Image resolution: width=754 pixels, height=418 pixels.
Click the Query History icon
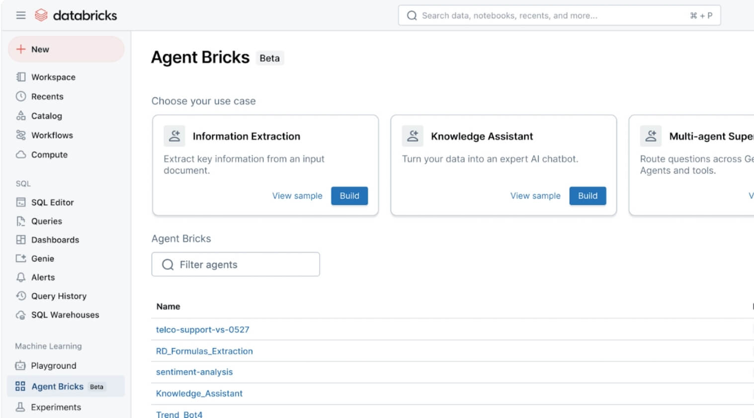(21, 296)
